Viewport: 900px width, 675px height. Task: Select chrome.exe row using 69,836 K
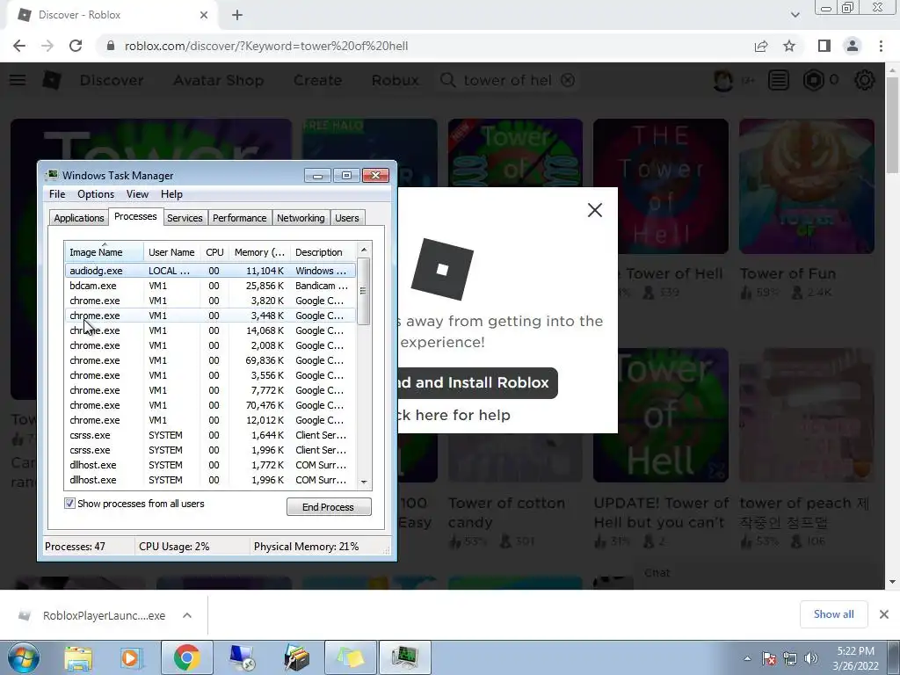point(210,360)
